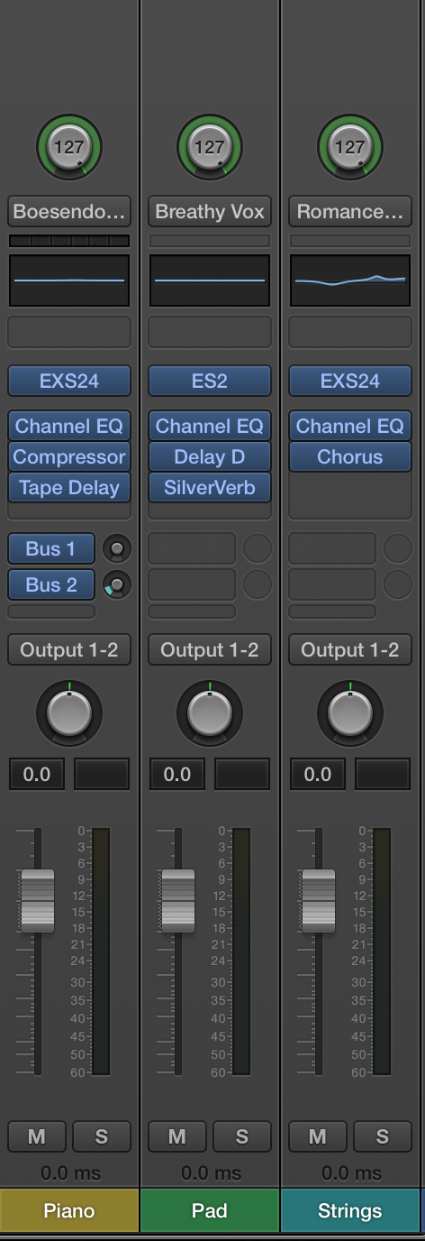Image resolution: width=425 pixels, height=1241 pixels.
Task: Open the SilverVerb plug-in on Pad
Action: tap(210, 487)
